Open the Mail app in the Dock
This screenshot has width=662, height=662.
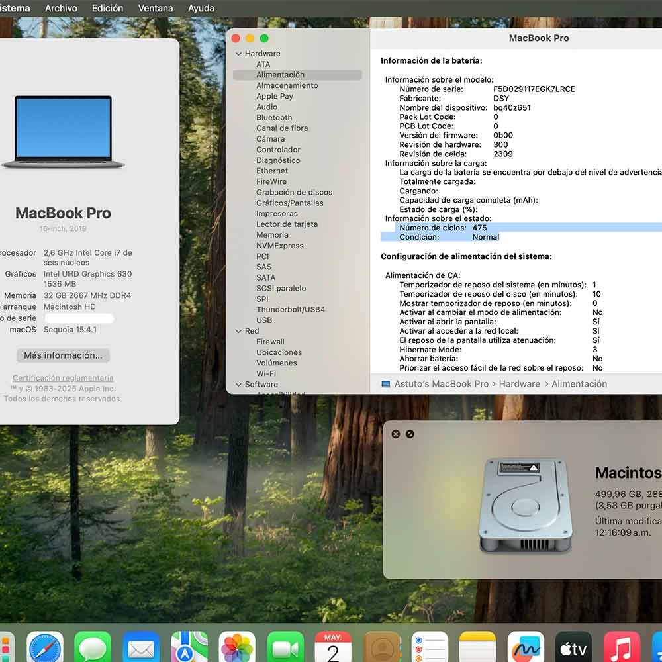[x=141, y=648]
